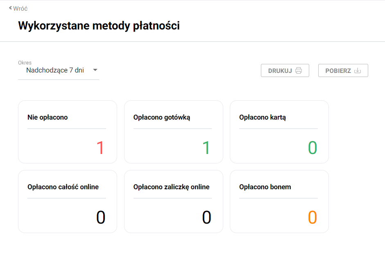The image size is (385, 256).
Task: Select the Opłacono kartą card title
Action: (x=263, y=118)
